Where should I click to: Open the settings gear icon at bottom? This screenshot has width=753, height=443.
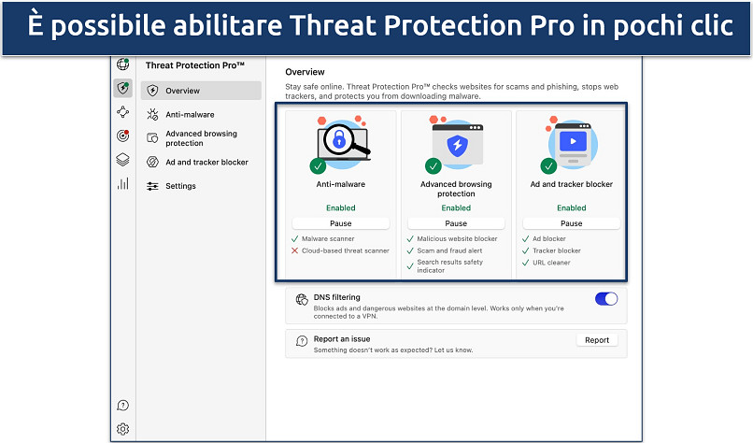click(122, 429)
